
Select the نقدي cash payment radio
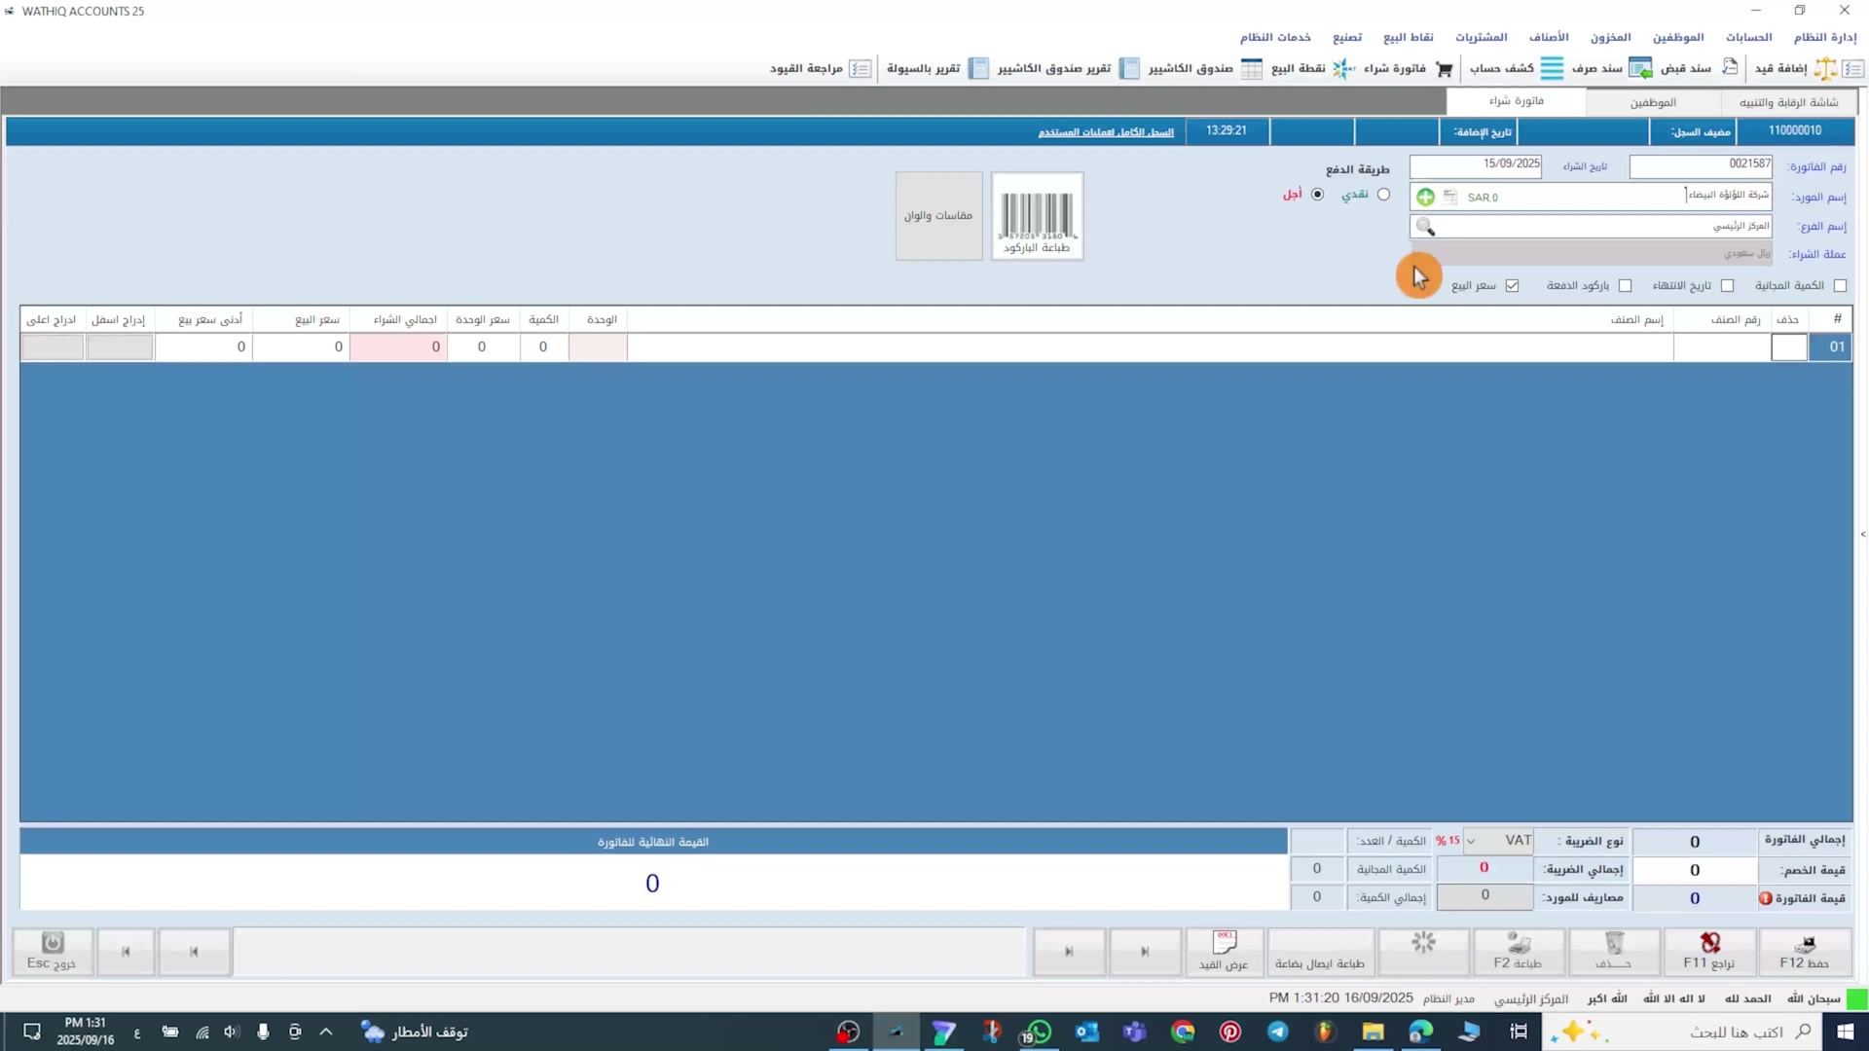(1383, 195)
